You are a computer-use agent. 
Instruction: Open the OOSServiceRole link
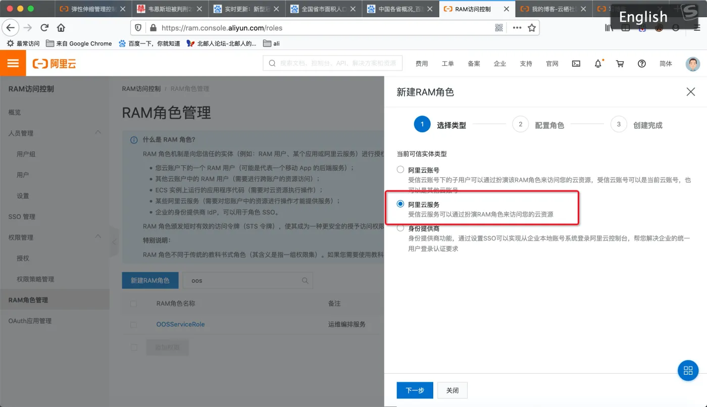(x=181, y=324)
